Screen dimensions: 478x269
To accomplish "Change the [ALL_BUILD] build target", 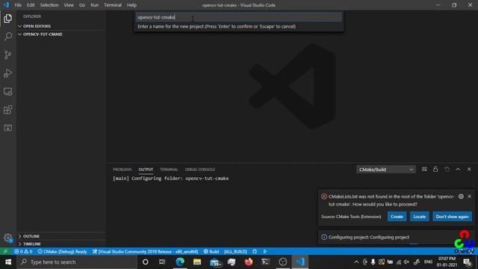I will click(x=235, y=252).
